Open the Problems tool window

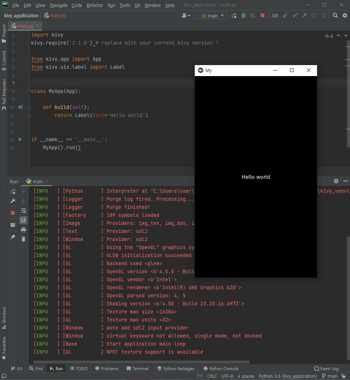point(107,369)
